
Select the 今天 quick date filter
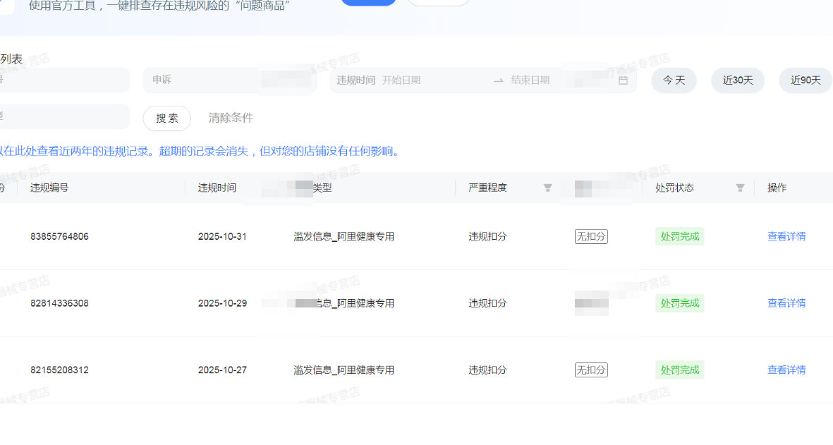(674, 80)
